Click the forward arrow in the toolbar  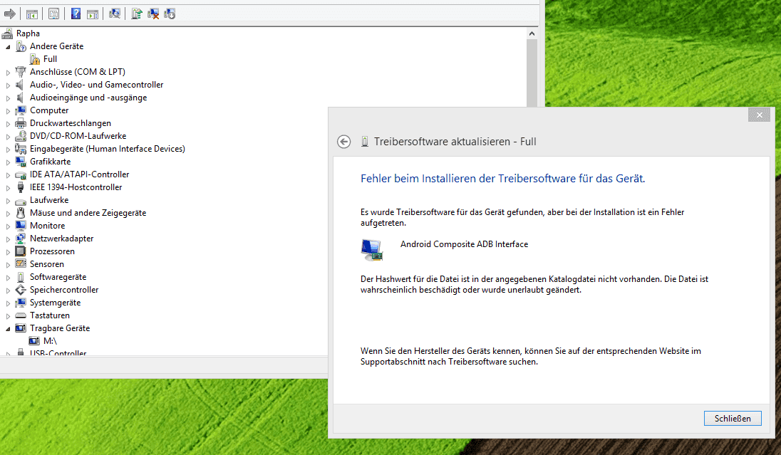point(9,14)
